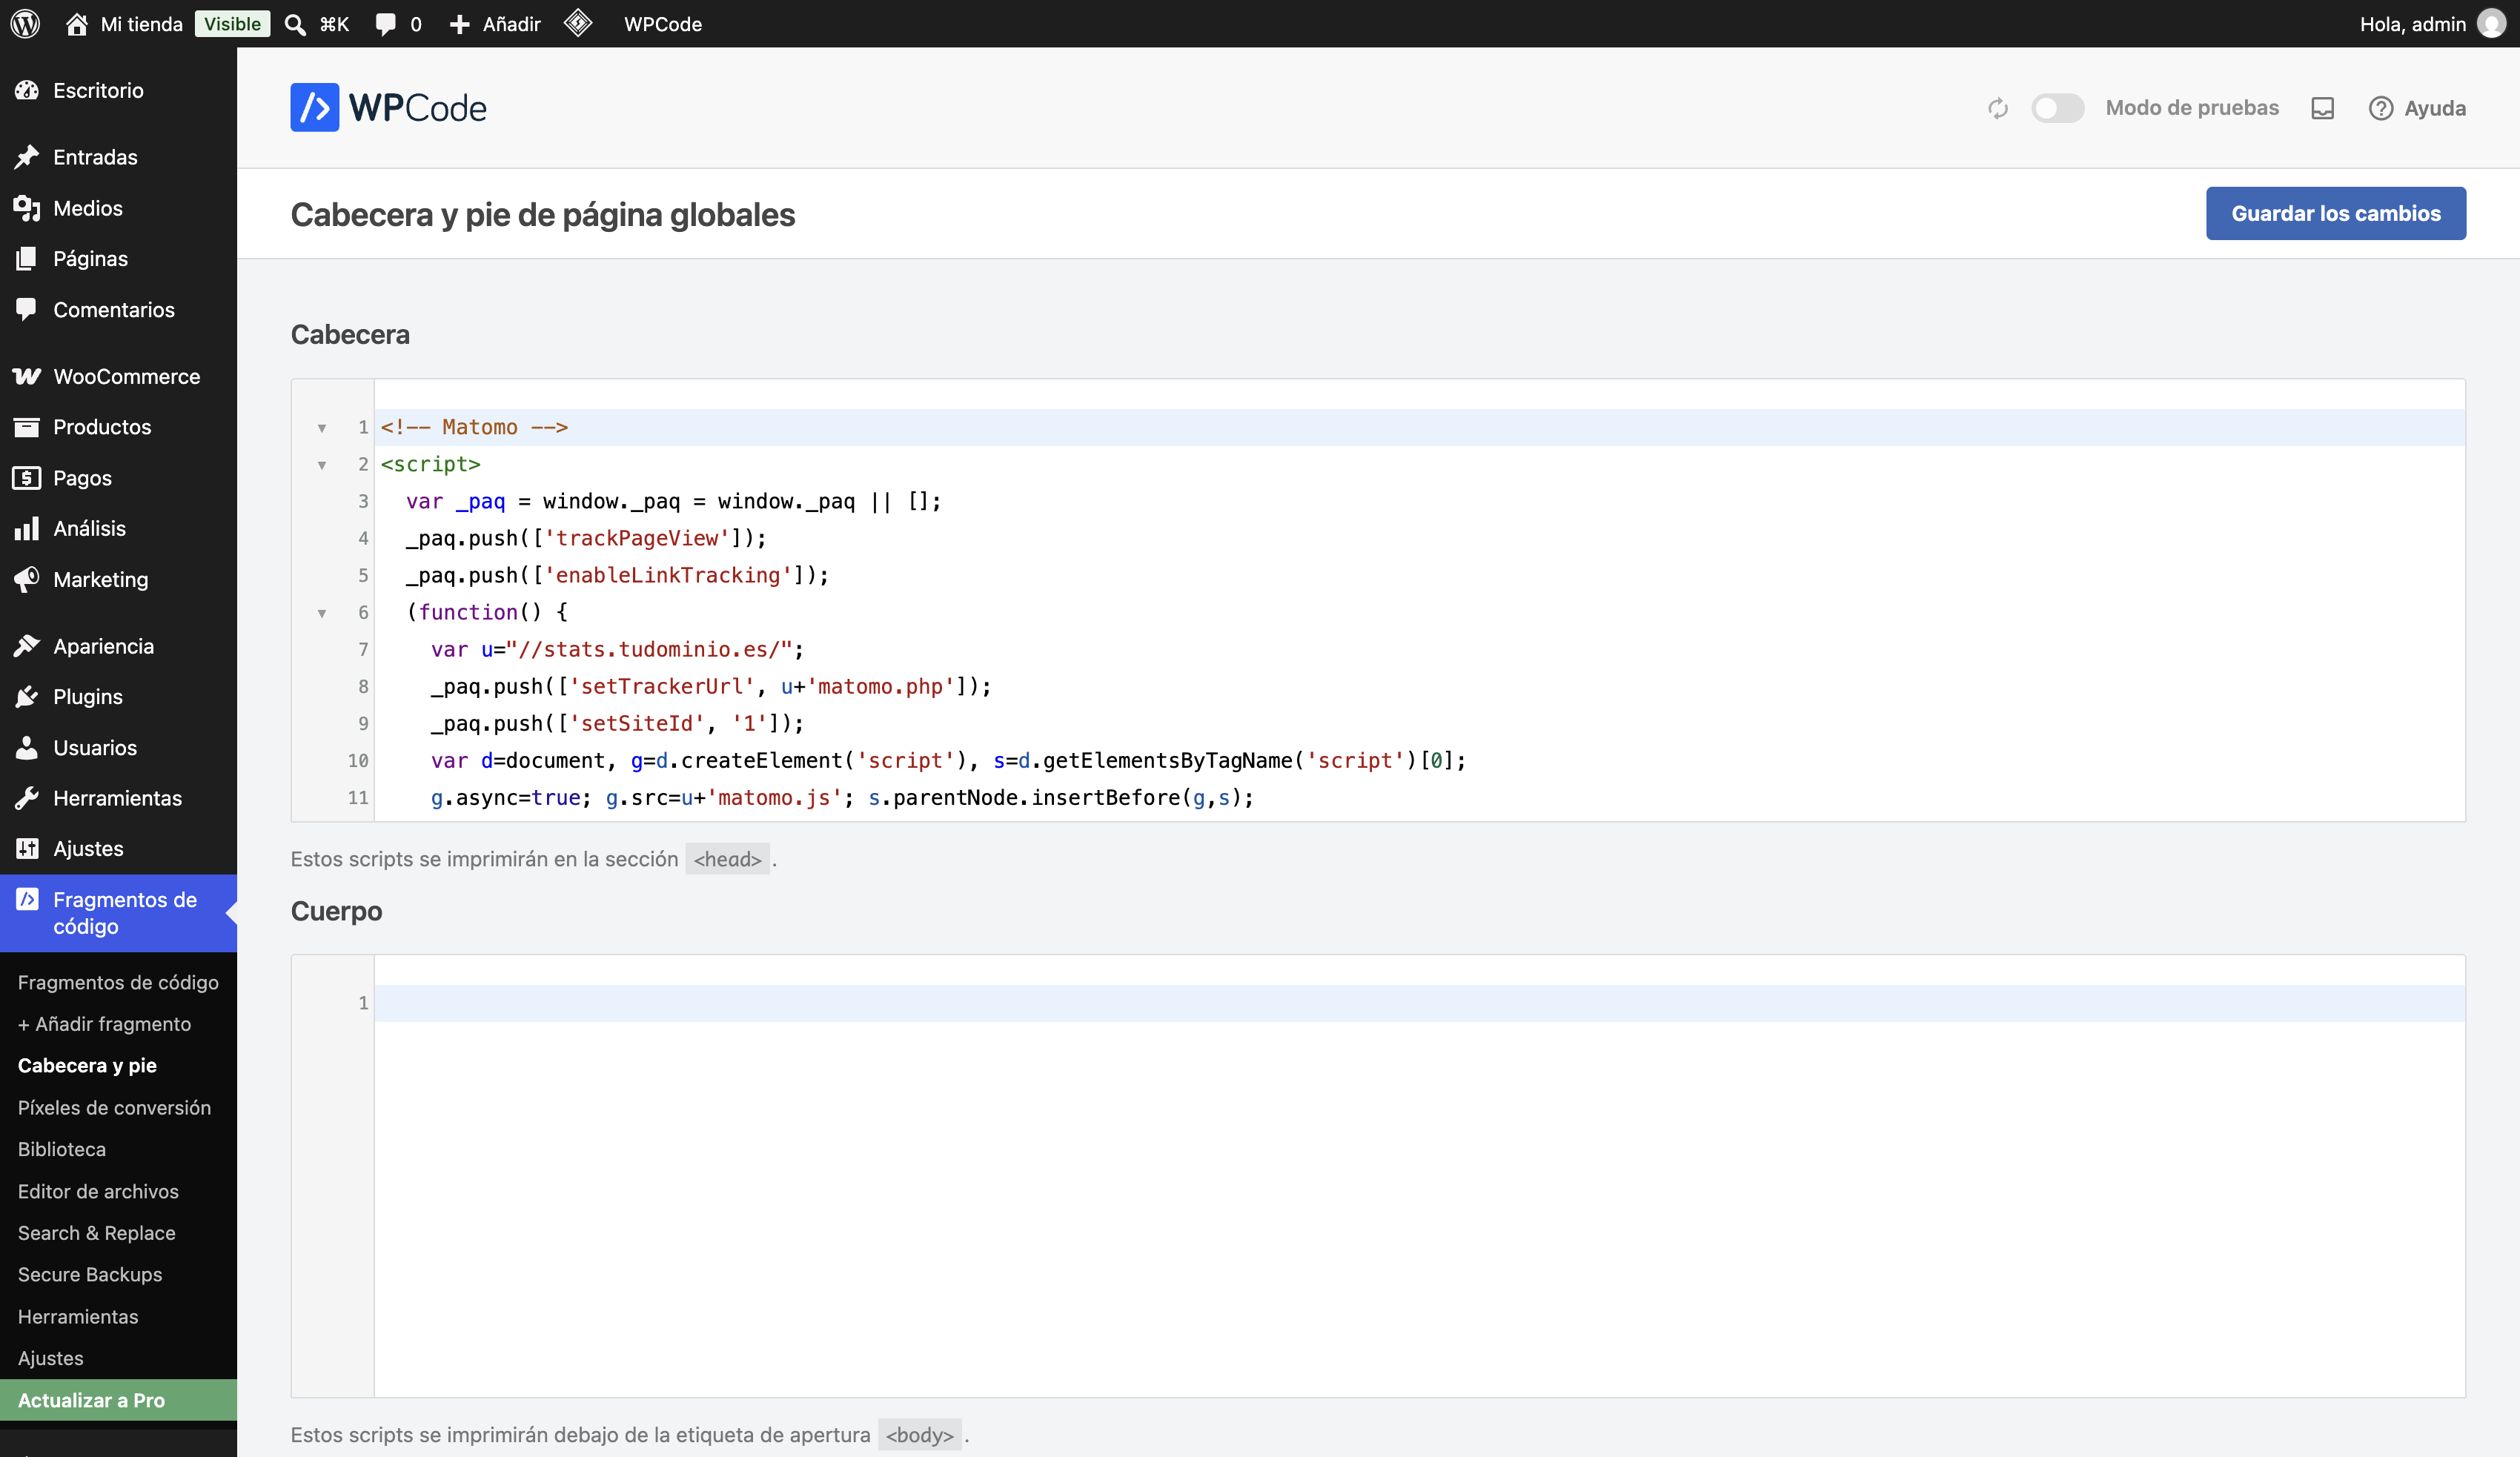
Task: Click the <head> code tag label
Action: click(x=727, y=859)
